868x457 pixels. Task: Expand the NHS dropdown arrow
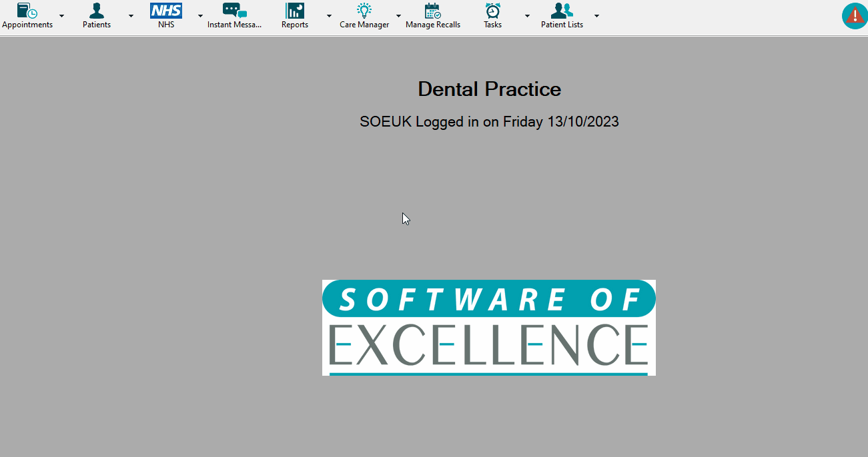200,15
